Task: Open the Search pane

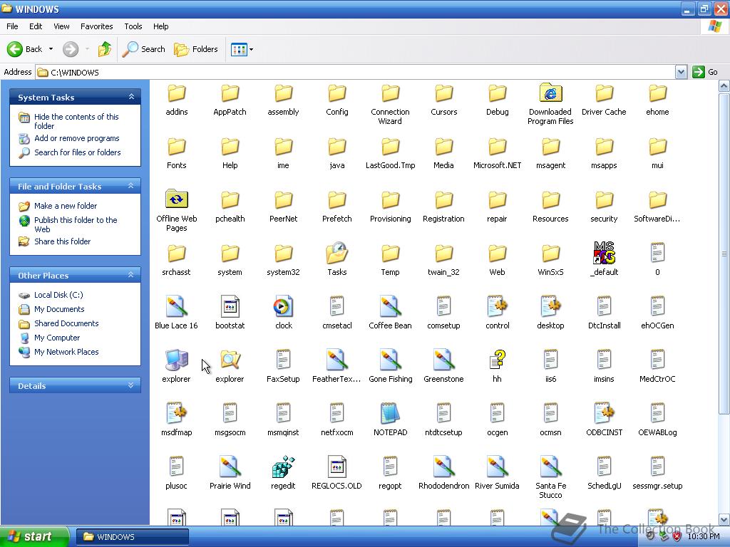Action: click(143, 49)
